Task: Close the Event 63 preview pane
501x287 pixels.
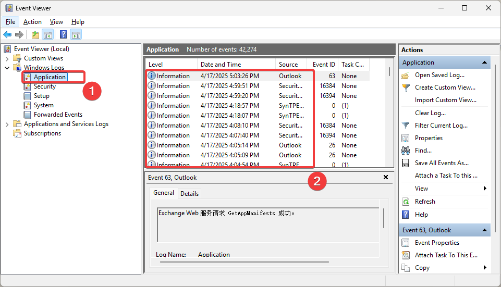Action: (x=386, y=177)
